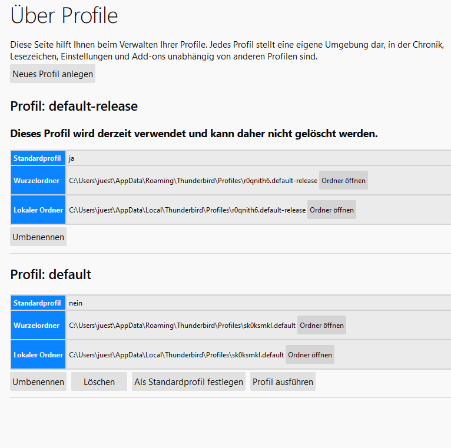This screenshot has width=451, height=448.
Task: Rename the default-release profile via Umbenennen
Action: click(x=38, y=237)
